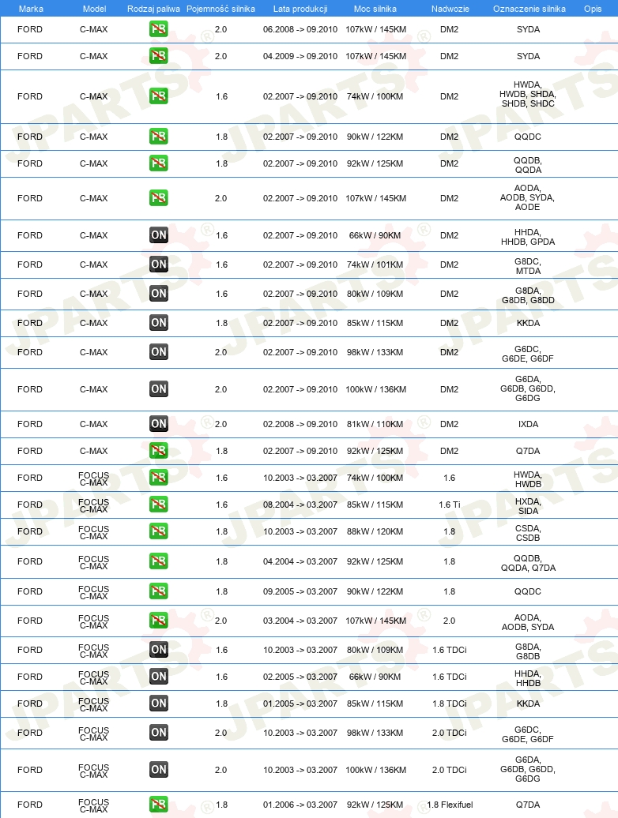Click PB icon in C-MAX DM2 Q7DA row
This screenshot has height=818, width=618.
coord(159,451)
